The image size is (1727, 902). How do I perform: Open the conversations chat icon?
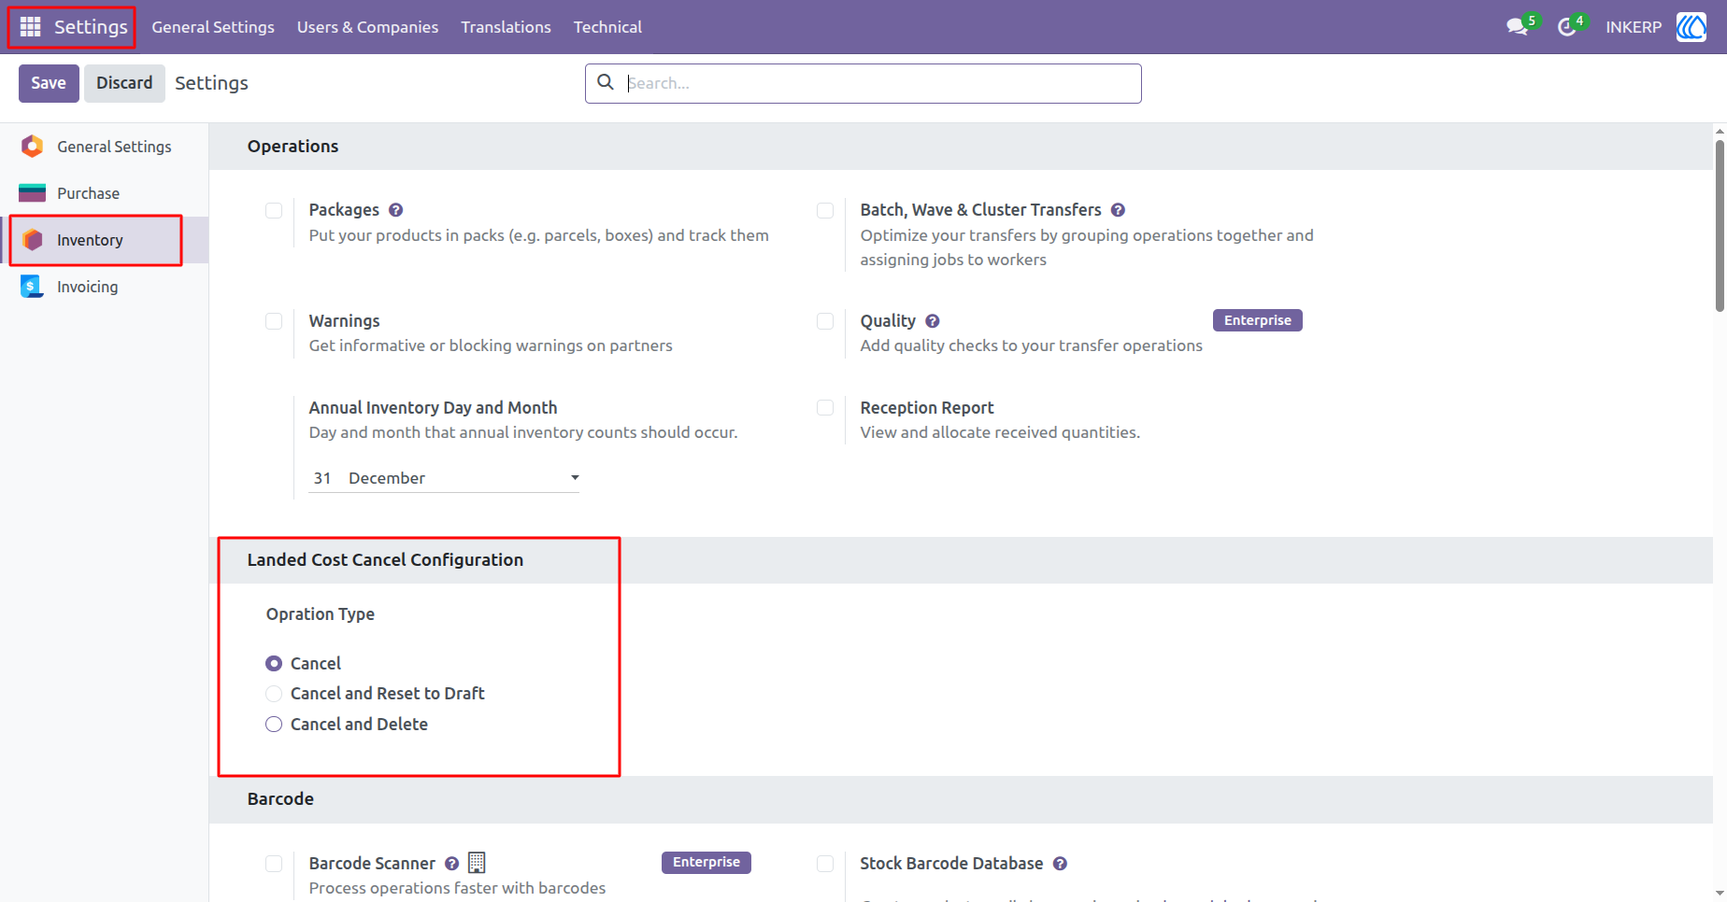click(x=1517, y=27)
